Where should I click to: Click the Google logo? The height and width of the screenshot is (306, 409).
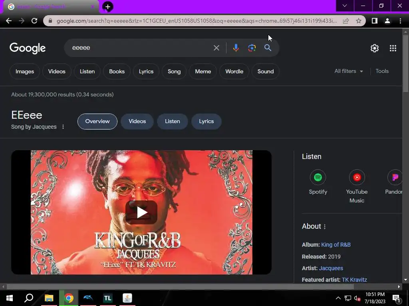point(28,48)
